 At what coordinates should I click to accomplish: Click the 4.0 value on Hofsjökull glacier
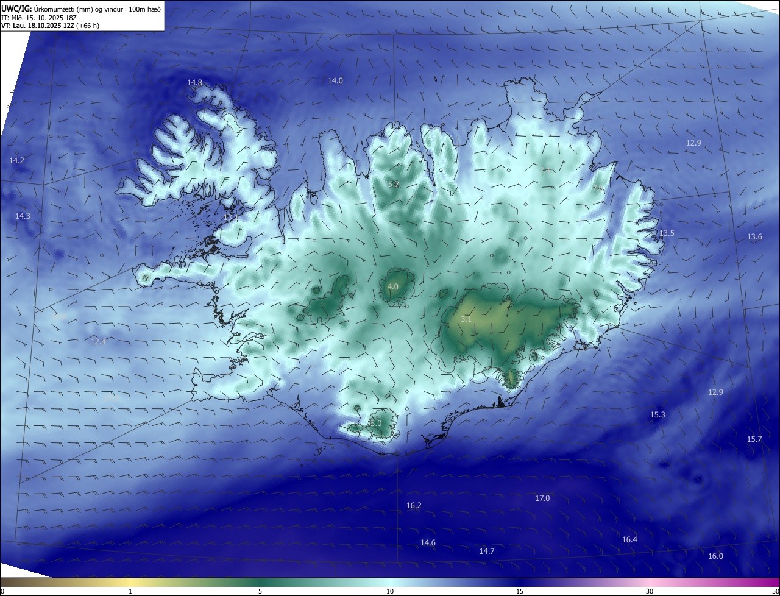tap(393, 286)
